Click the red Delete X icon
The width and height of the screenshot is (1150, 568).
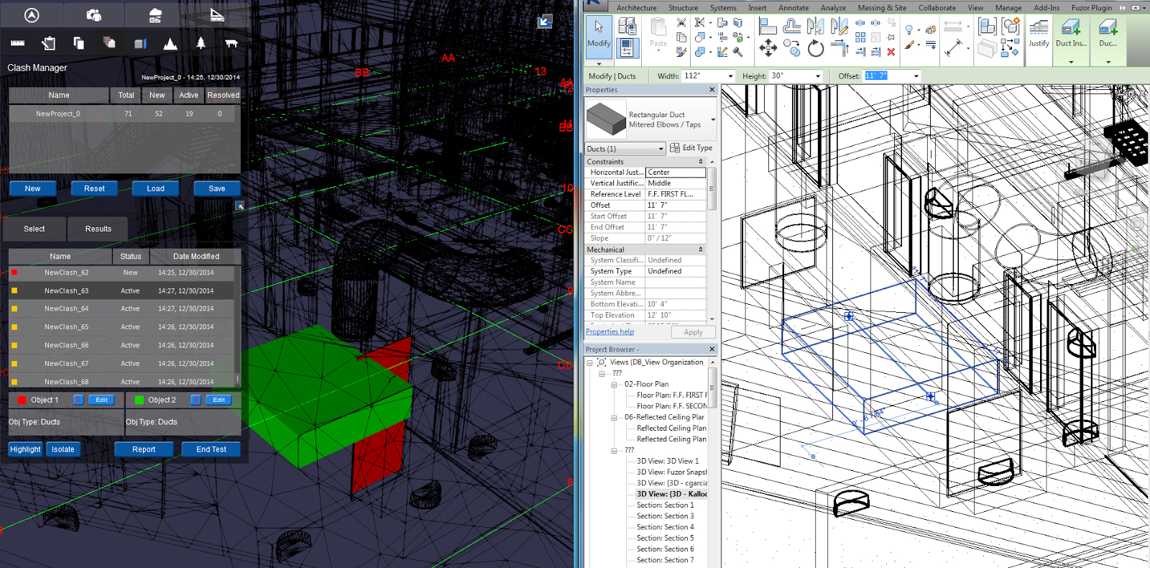[891, 52]
